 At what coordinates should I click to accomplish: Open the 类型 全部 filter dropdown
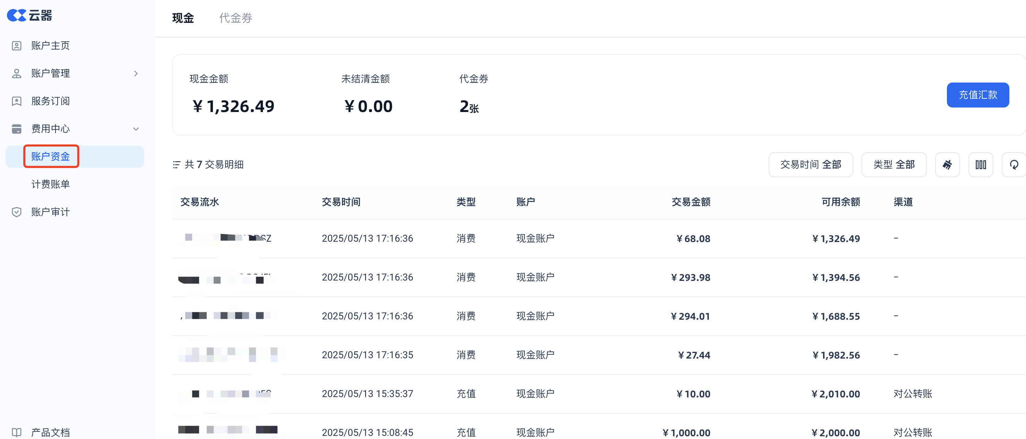894,164
